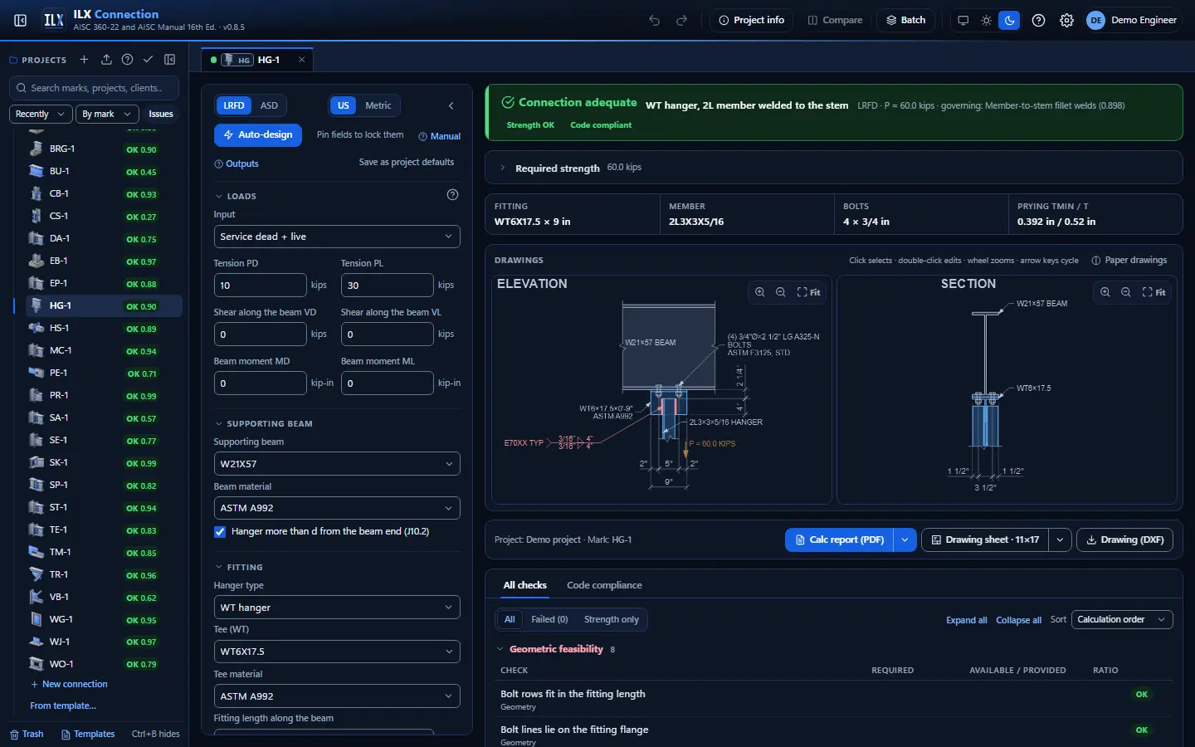1195x747 pixels.
Task: Close the HG-1 tab
Action: pyautogui.click(x=302, y=60)
